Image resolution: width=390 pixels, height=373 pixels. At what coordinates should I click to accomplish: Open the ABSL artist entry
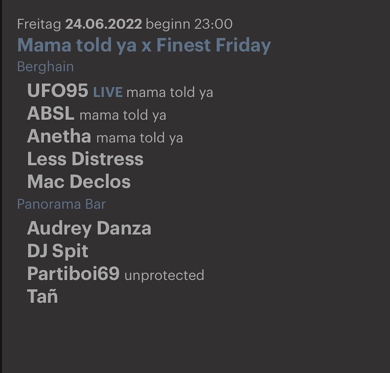tap(51, 114)
